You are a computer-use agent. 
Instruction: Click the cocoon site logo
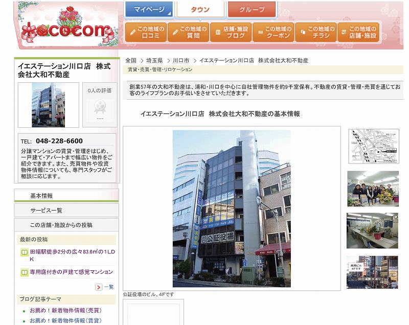click(69, 26)
